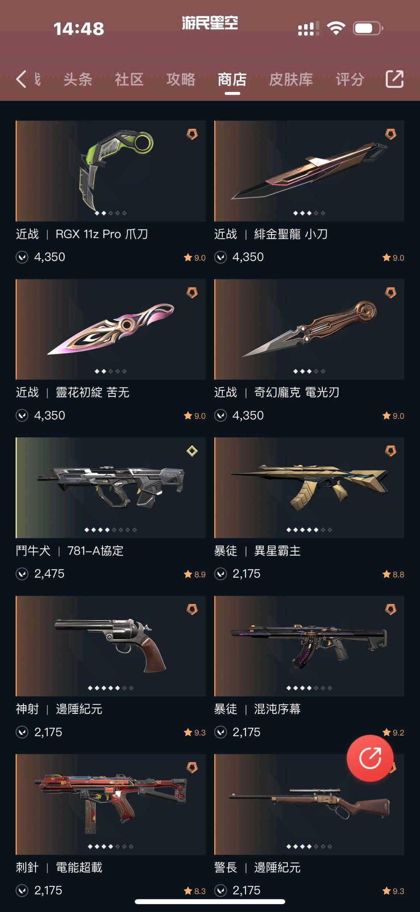Open the 靈花初綻 苦无 skin image
Viewport: 420px width, 912px height.
111,329
